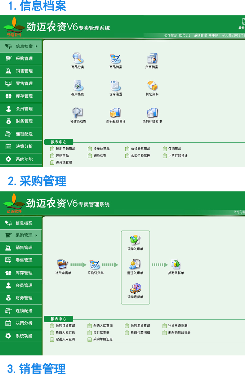Select 会员管理 in the 采购管理 screen sidebar
The width and height of the screenshot is (245, 379).
[21, 285]
